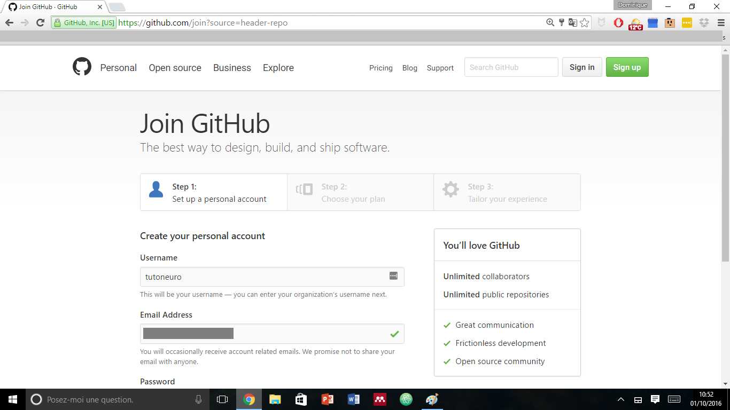The height and width of the screenshot is (410, 730).
Task: Click the green Sign up button
Action: coord(627,67)
